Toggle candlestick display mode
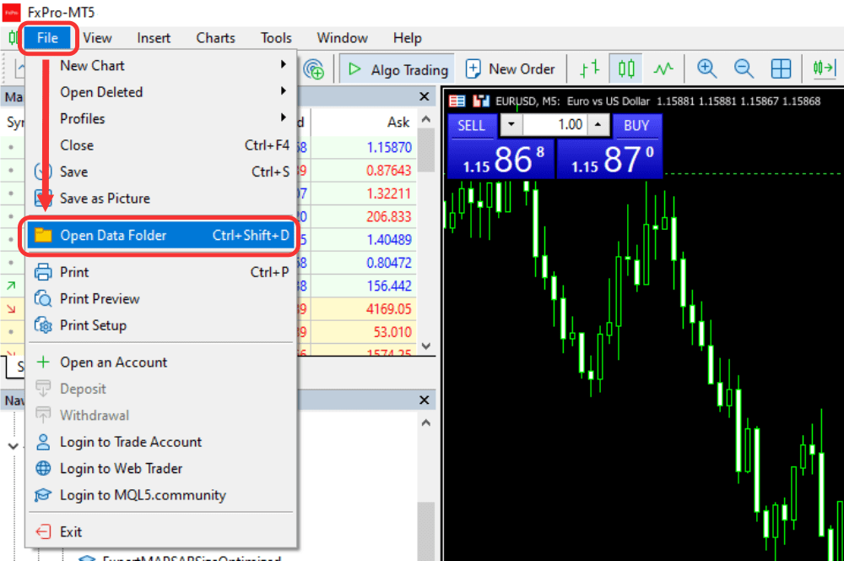The width and height of the screenshot is (844, 561). click(x=625, y=68)
